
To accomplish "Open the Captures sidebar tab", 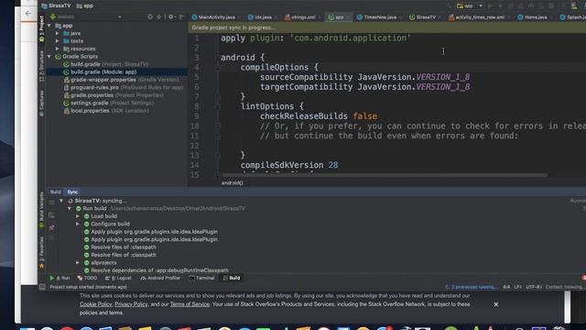I will pyautogui.click(x=41, y=104).
